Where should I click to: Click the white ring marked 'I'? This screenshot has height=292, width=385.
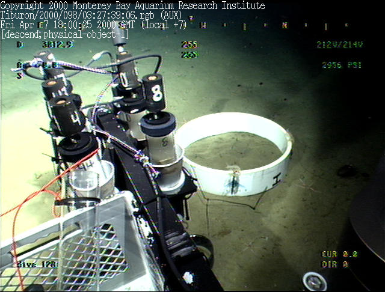click(x=235, y=154)
